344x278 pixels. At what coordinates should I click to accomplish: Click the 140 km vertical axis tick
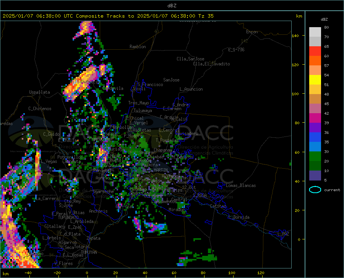pos(295,36)
